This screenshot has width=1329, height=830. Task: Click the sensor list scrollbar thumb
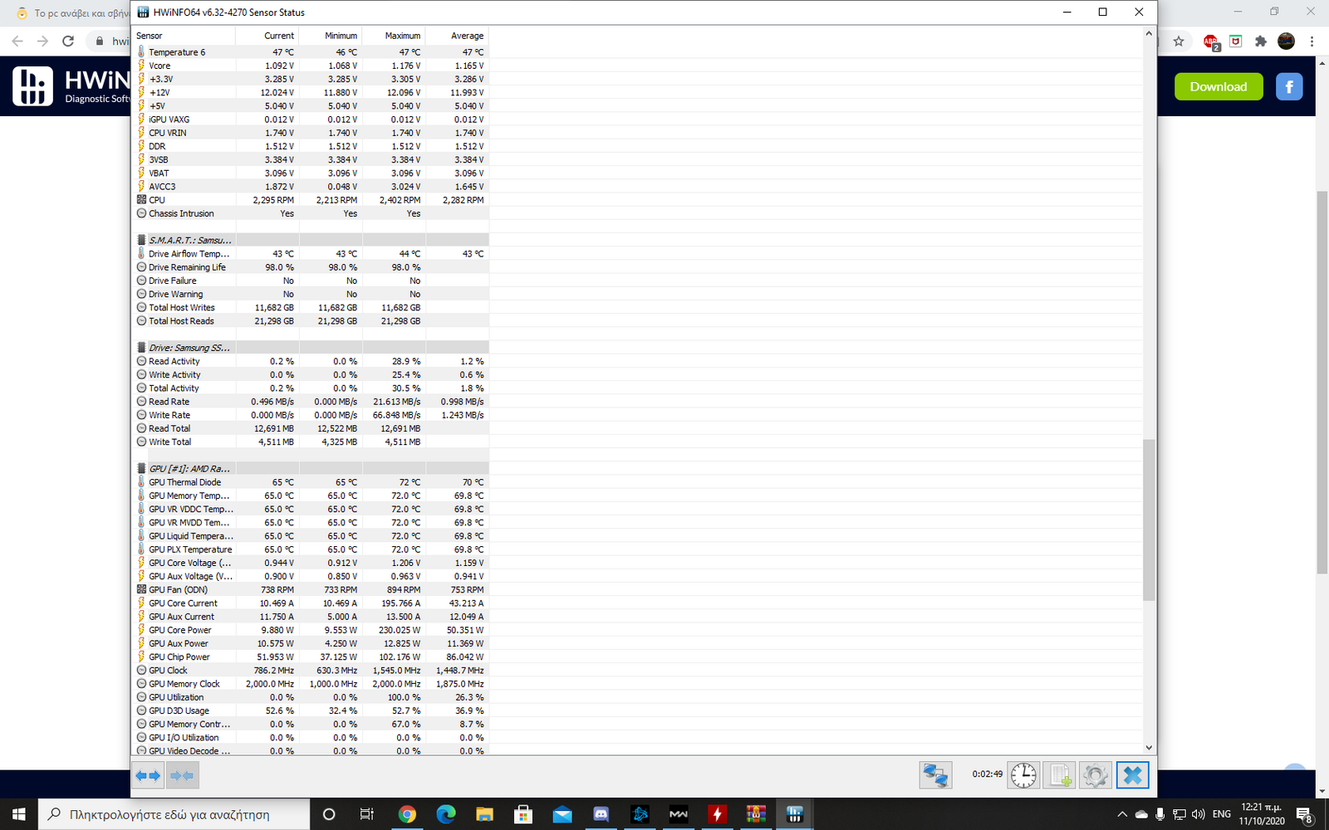[x=1150, y=520]
